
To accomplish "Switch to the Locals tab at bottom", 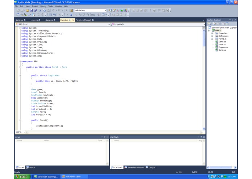I will pyautogui.click(x=20, y=167).
